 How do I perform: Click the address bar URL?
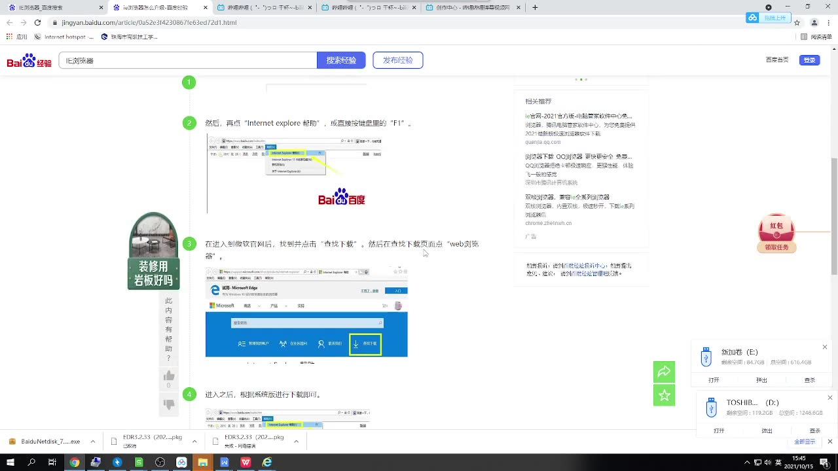click(x=149, y=22)
